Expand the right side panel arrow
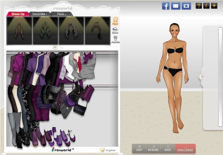 click(x=201, y=77)
